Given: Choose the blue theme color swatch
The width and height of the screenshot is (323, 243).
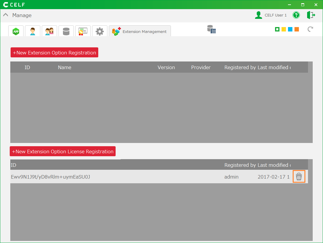Looking at the screenshot, I should coord(290,29).
